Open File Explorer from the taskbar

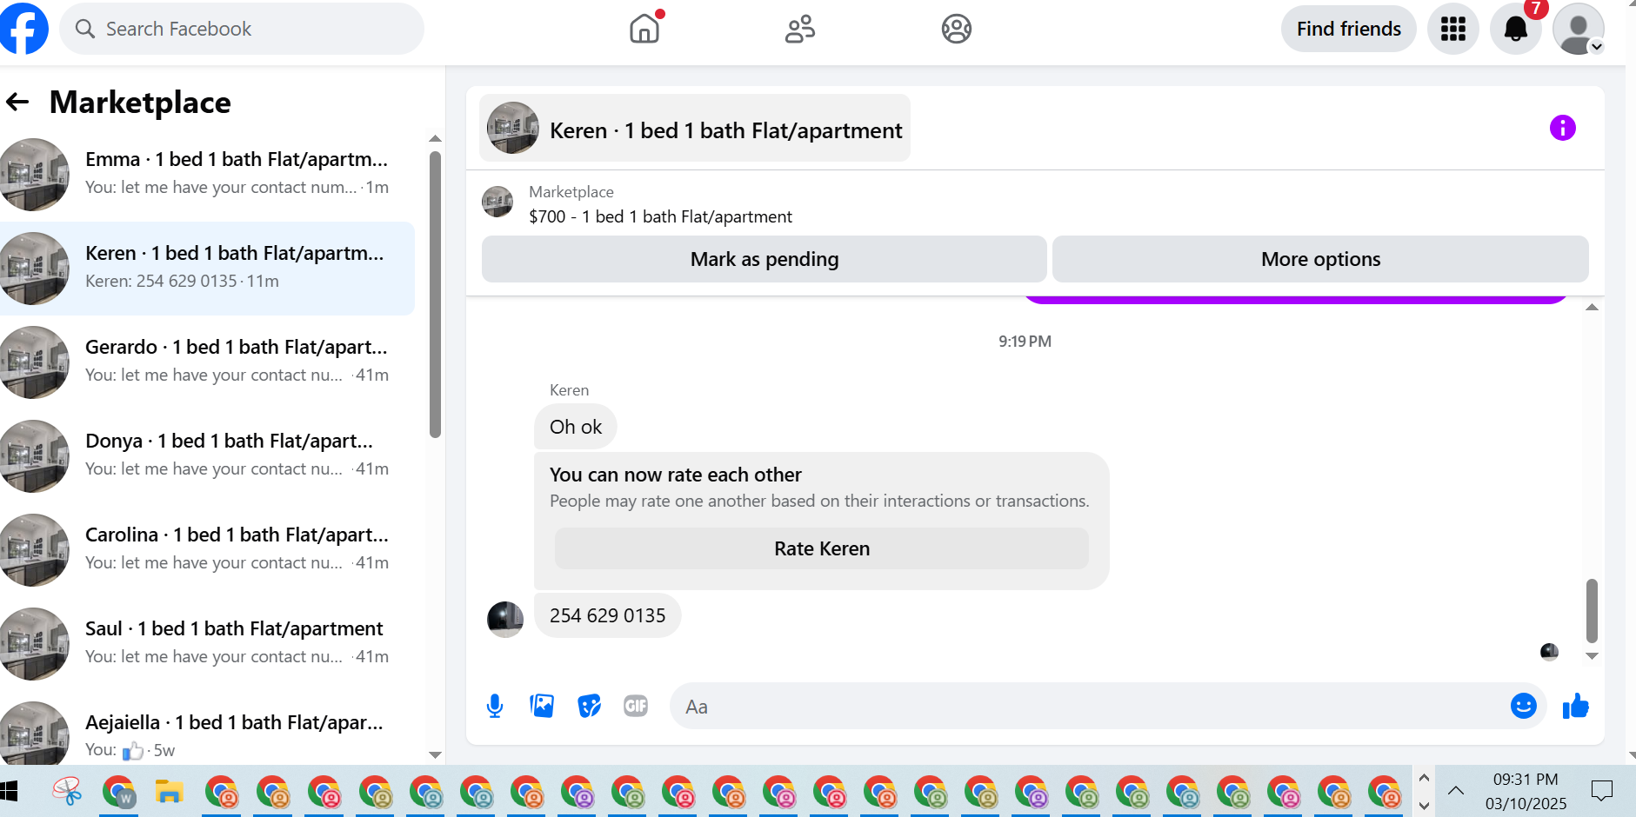pos(169,791)
